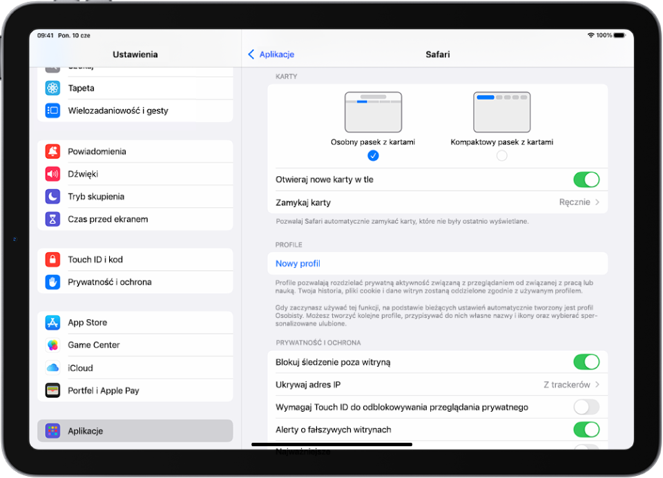Enable Wymagaj Touch ID przeglądania prywatnego switch
Image resolution: width=663 pixels, height=478 pixels.
tap(586, 407)
